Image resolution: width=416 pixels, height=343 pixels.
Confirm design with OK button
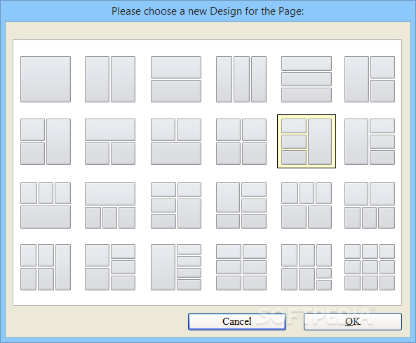353,321
